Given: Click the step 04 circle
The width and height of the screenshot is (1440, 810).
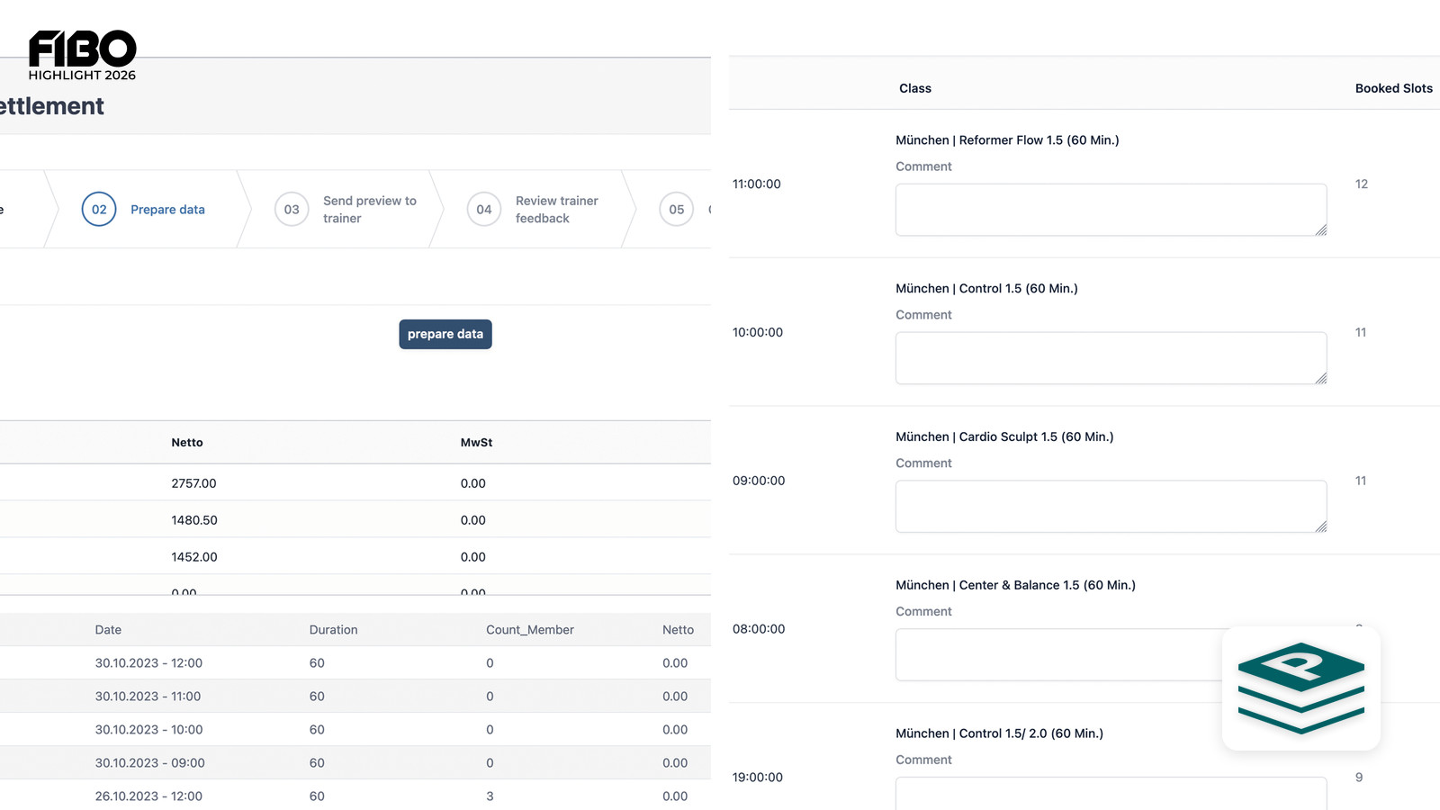Looking at the screenshot, I should click(484, 210).
